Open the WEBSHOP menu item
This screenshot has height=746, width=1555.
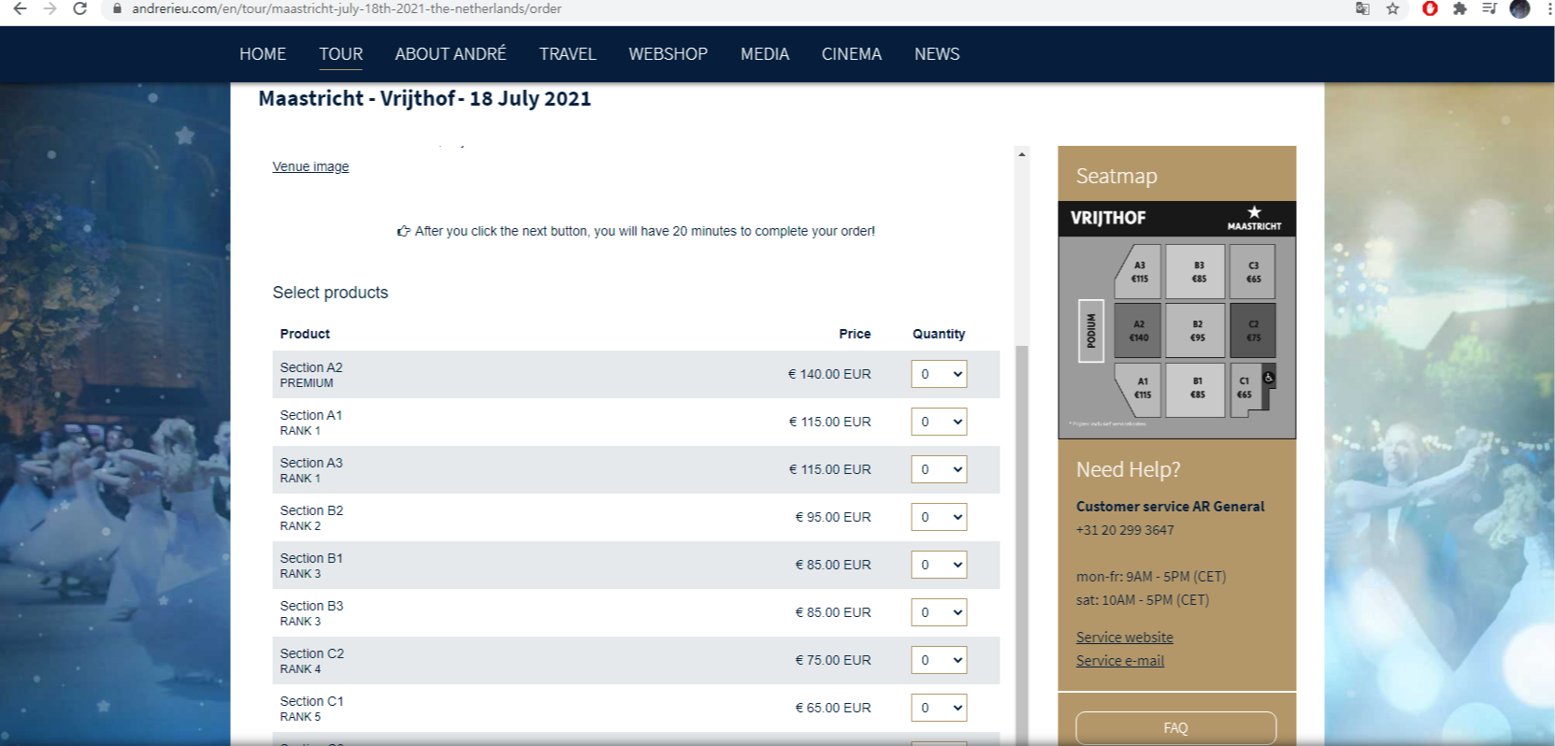click(x=668, y=54)
